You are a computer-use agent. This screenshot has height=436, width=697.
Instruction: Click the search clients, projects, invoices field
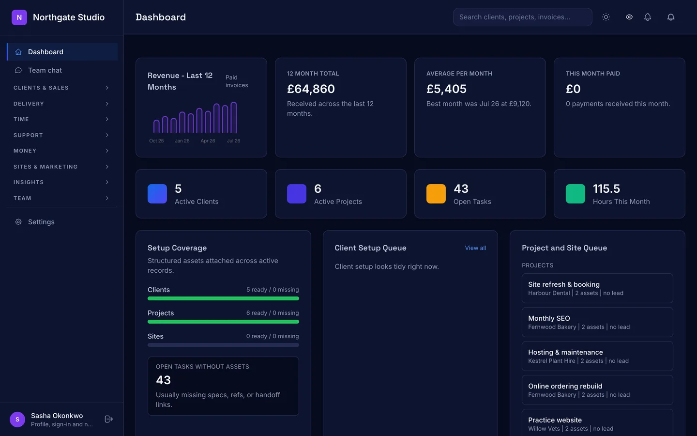pyautogui.click(x=523, y=17)
